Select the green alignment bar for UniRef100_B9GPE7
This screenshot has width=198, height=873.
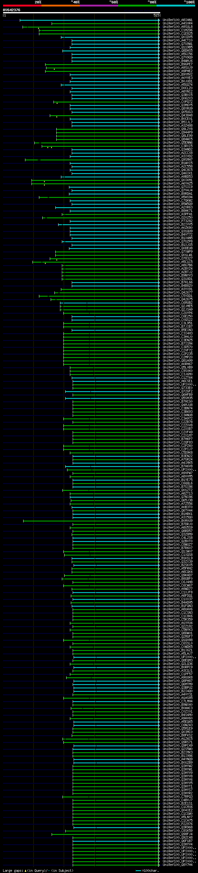[x=101, y=64]
